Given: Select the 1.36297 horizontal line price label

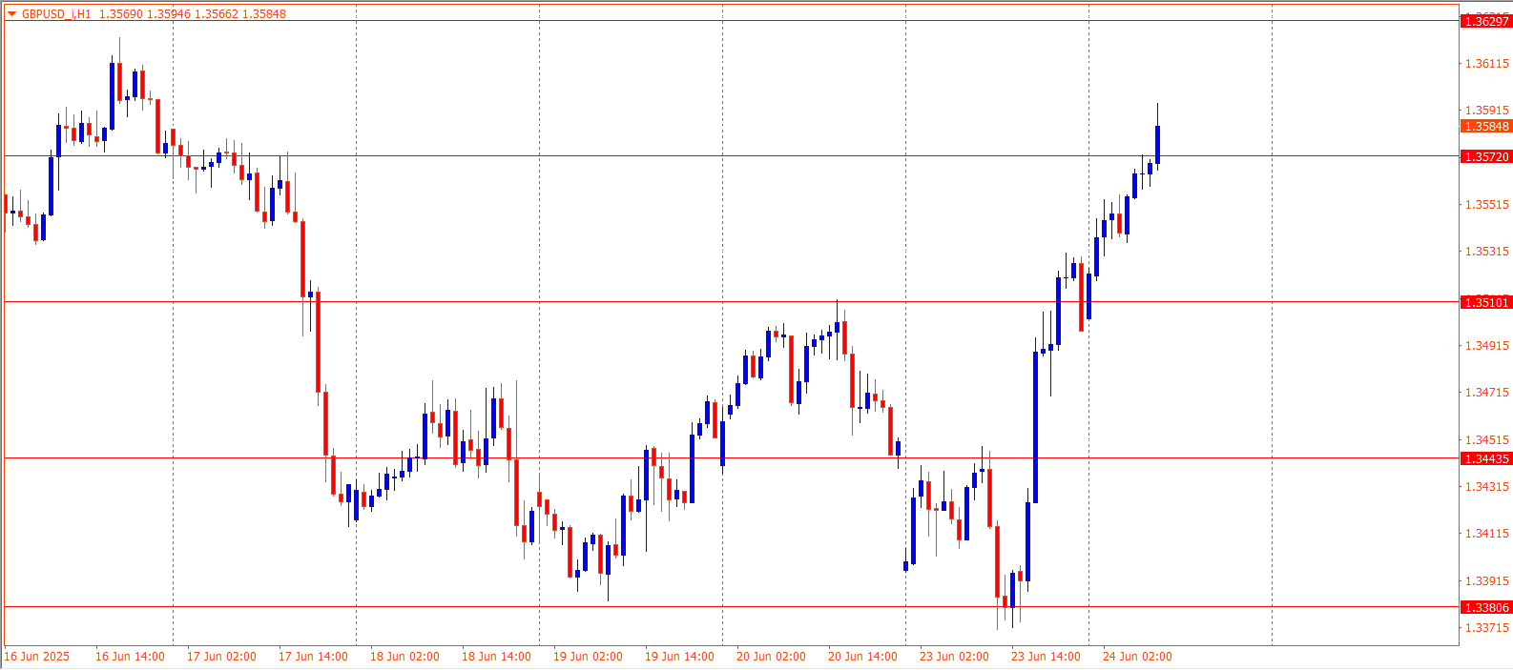Looking at the screenshot, I should click(1486, 21).
